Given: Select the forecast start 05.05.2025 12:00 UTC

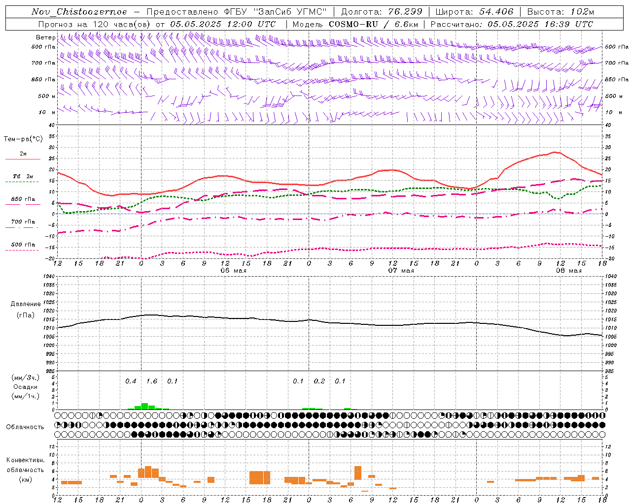Looking at the screenshot, I should (223, 24).
